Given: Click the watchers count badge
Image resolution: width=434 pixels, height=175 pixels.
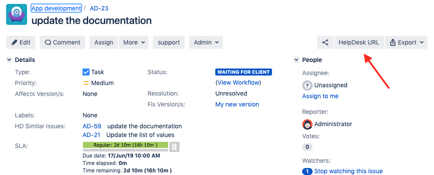Looking at the screenshot, I should 307,171.
